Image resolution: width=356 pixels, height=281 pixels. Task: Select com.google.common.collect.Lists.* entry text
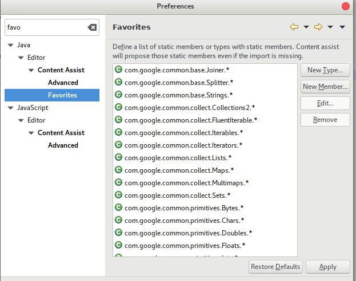pyautogui.click(x=178, y=157)
